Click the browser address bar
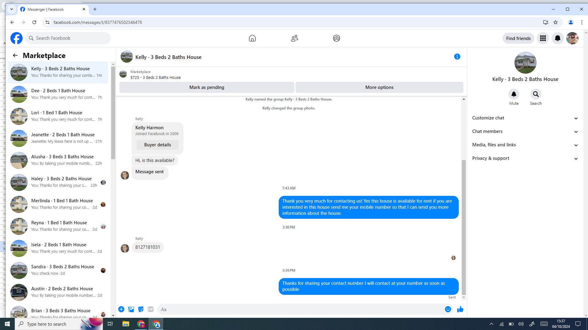 [x=294, y=22]
